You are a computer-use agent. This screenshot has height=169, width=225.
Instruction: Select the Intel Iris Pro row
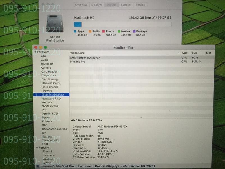coord(142,62)
